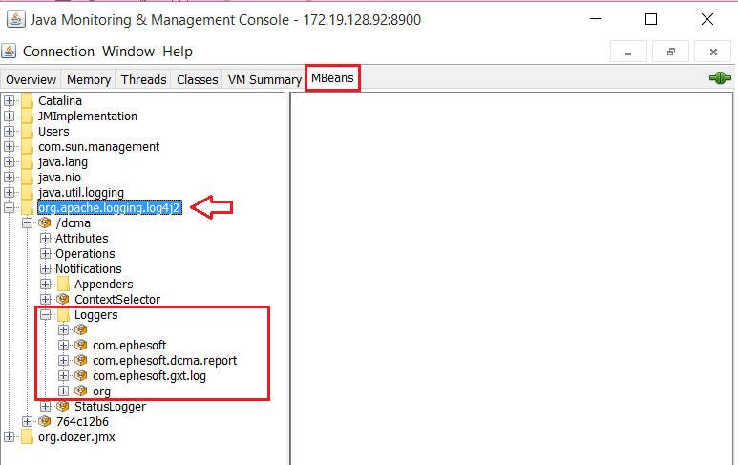The image size is (738, 465).
Task: Click the Appenders folder icon
Action: 64,284
